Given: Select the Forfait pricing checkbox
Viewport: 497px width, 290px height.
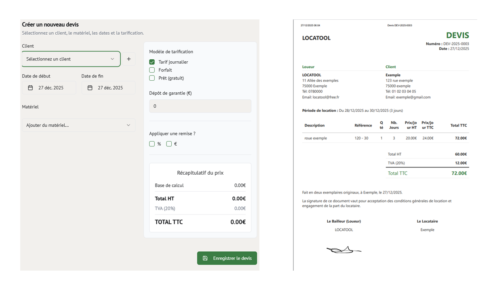Looking at the screenshot, I should [152, 70].
